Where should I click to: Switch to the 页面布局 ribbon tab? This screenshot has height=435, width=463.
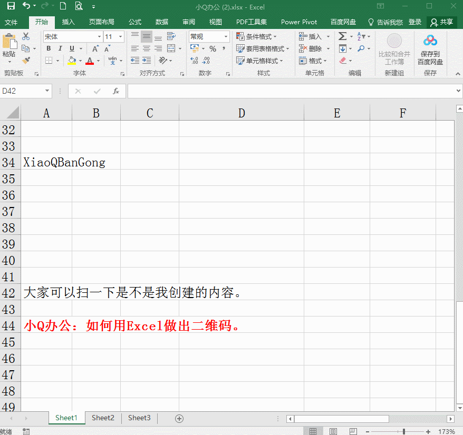click(x=102, y=22)
